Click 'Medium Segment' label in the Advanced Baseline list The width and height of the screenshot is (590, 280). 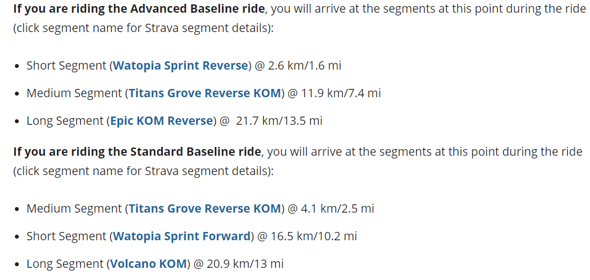(74, 93)
